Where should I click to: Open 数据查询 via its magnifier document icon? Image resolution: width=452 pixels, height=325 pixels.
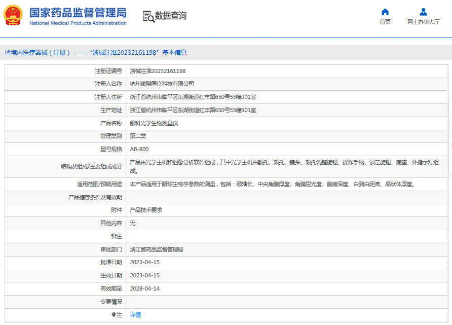tap(148, 16)
